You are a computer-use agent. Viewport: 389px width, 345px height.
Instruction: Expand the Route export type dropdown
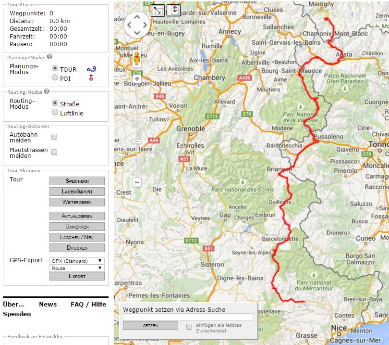pyautogui.click(x=77, y=268)
